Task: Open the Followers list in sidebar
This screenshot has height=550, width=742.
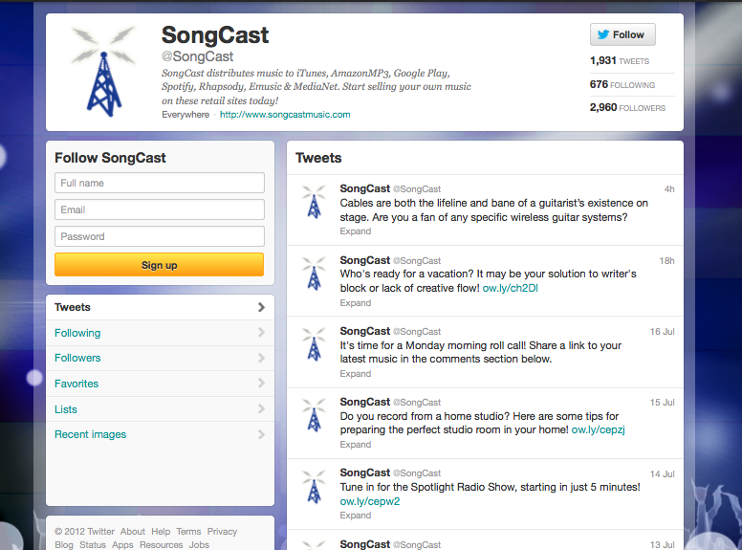Action: 77,358
